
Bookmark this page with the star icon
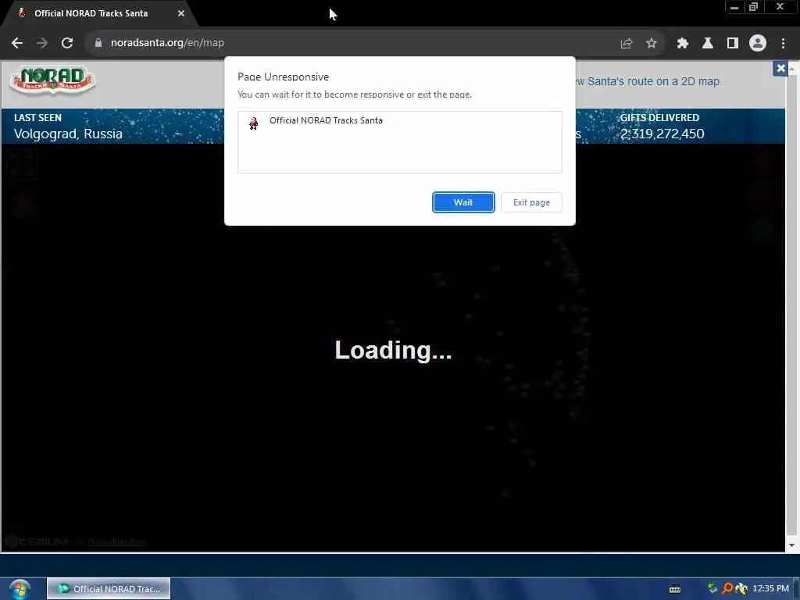coord(651,44)
